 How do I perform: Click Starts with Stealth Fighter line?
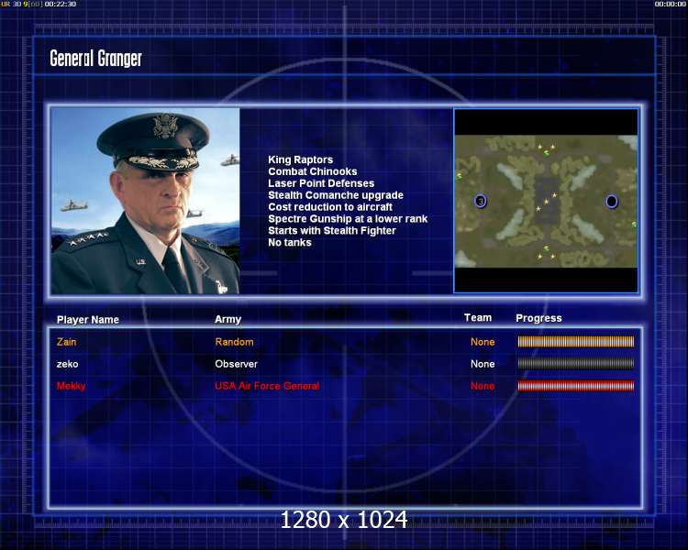332,231
